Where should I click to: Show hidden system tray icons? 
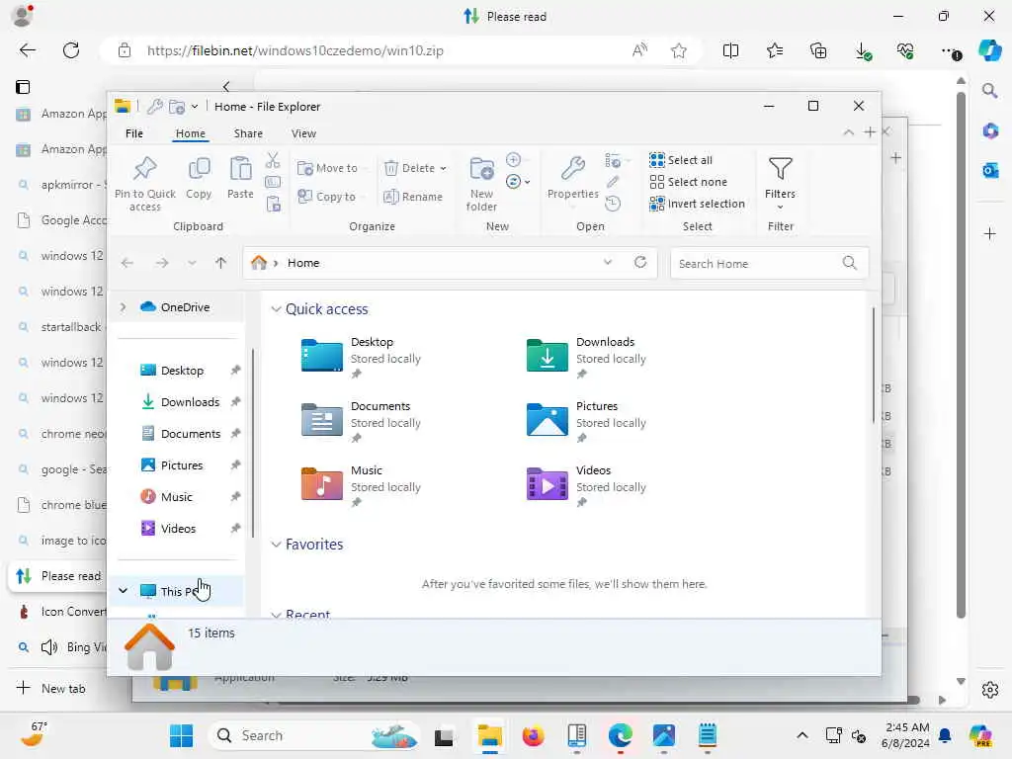[801, 735]
